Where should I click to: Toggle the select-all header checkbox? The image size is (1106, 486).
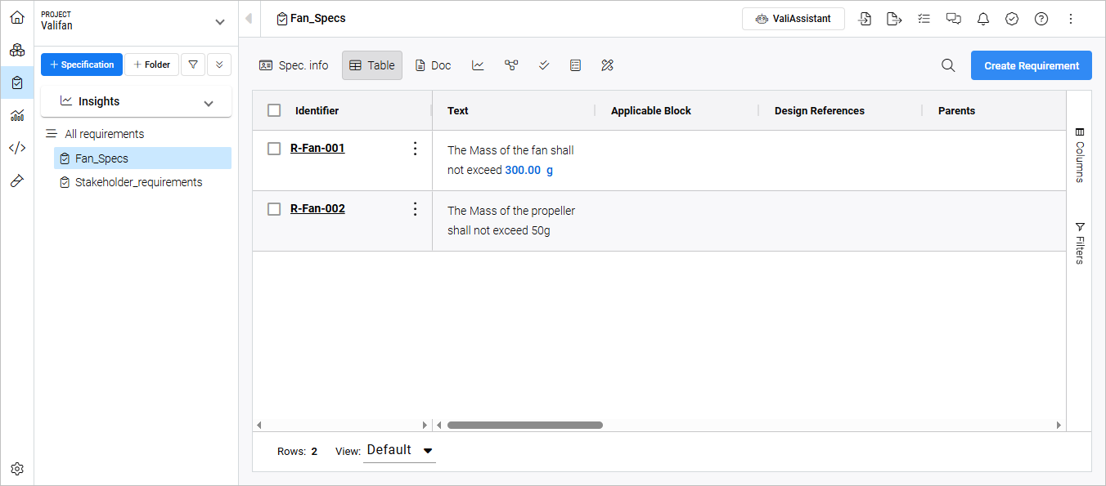click(274, 110)
